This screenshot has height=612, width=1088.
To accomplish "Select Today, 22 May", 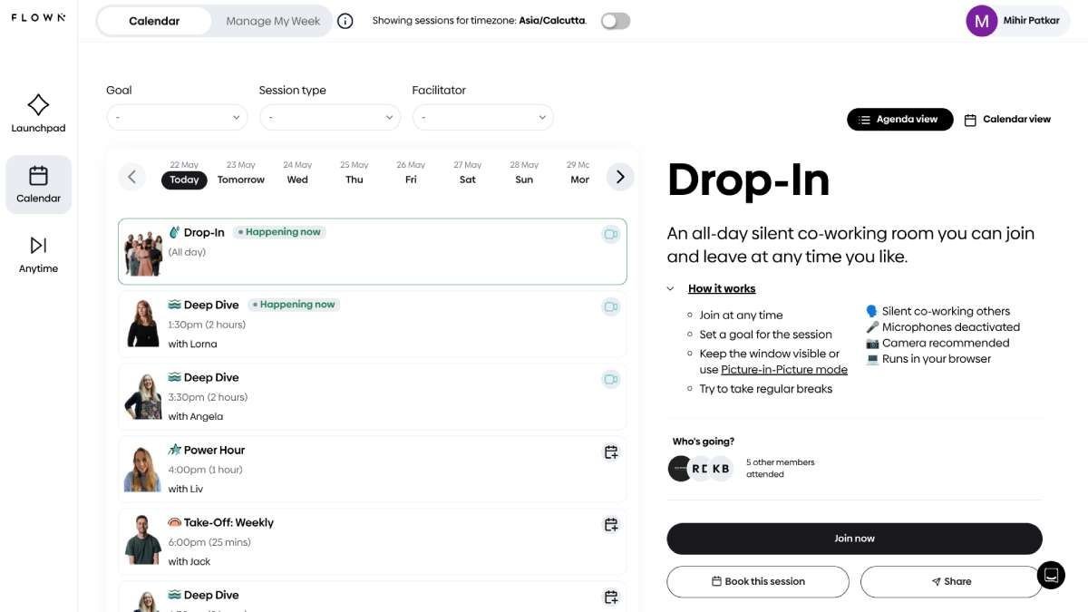I will pos(184,173).
